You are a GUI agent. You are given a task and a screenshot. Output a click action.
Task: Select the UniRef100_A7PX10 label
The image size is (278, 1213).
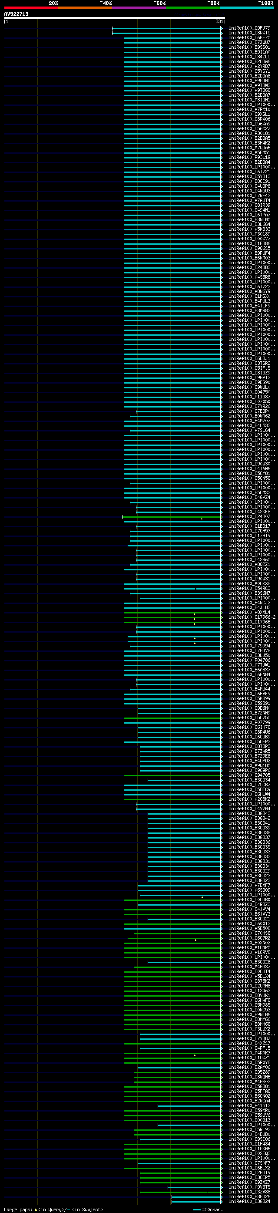[249, 110]
